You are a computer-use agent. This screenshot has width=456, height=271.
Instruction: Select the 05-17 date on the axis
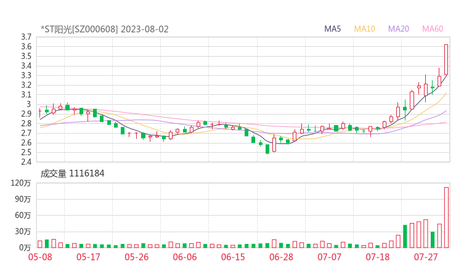click(x=88, y=257)
